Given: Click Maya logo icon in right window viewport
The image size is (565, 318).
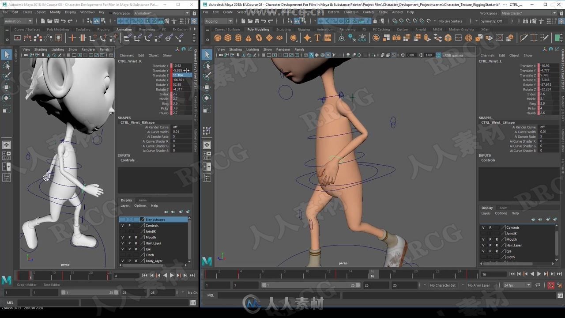Looking at the screenshot, I should [x=207, y=261].
